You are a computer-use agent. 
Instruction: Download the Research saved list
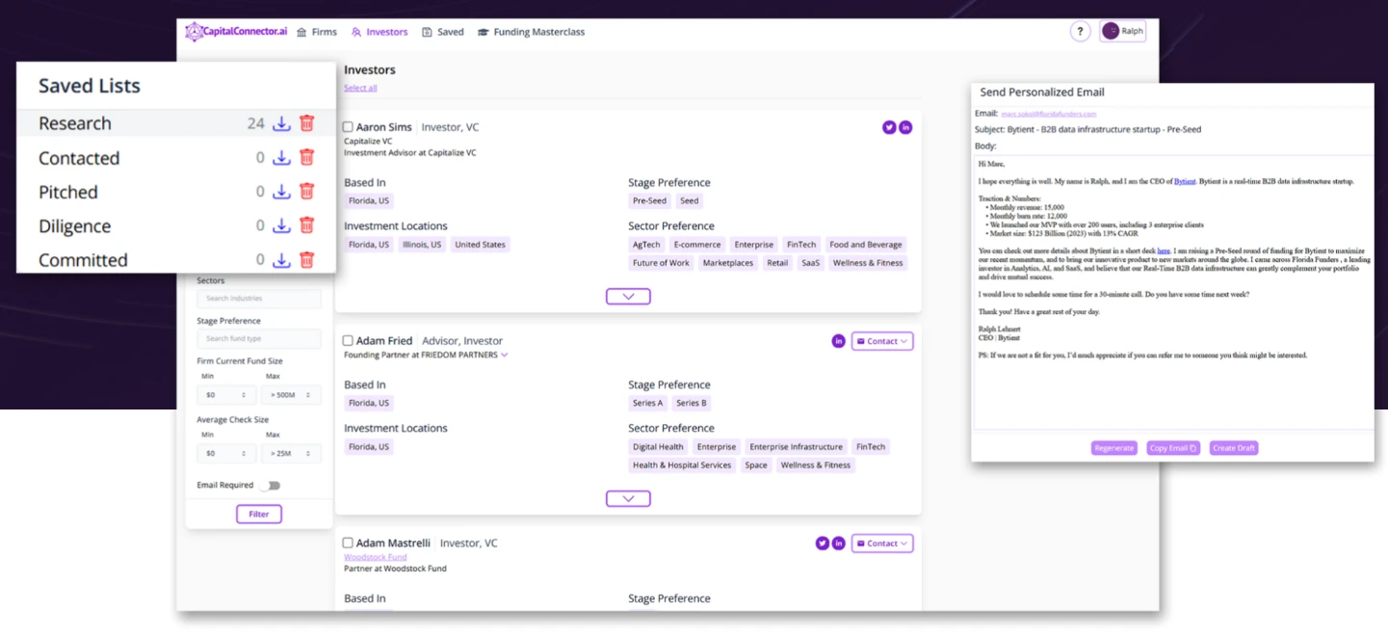point(281,123)
